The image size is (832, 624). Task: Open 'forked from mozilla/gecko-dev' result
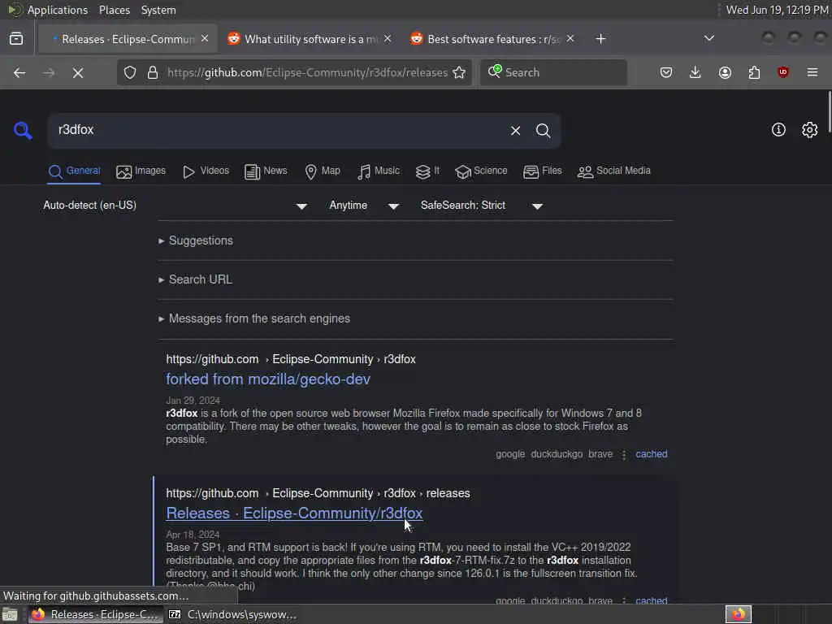pos(268,379)
